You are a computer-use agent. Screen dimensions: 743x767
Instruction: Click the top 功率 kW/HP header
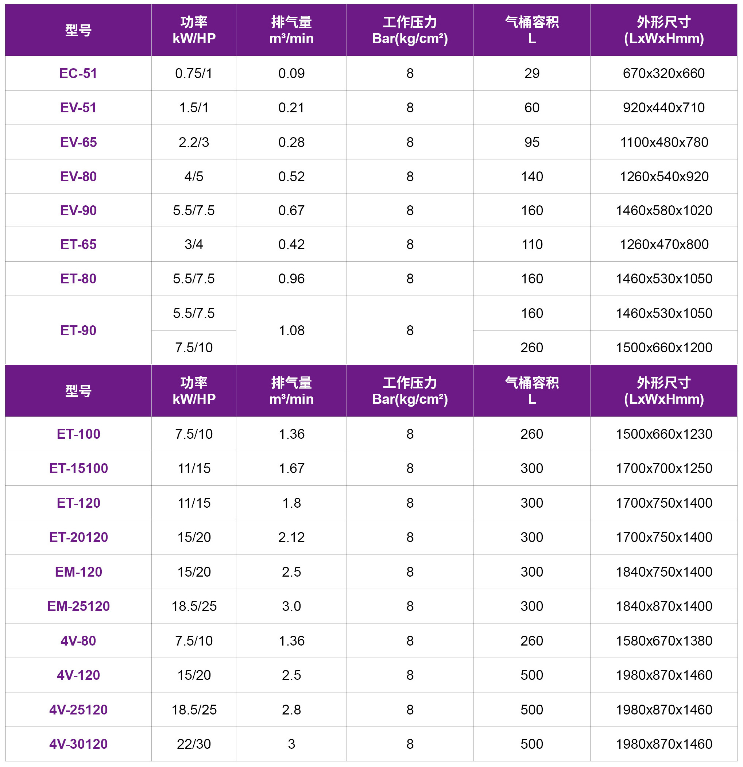pyautogui.click(x=194, y=30)
